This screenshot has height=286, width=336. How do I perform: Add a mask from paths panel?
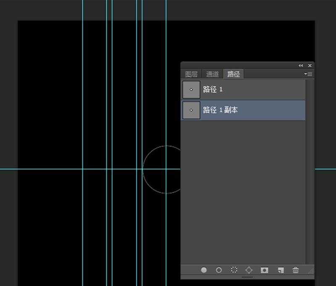click(x=264, y=270)
